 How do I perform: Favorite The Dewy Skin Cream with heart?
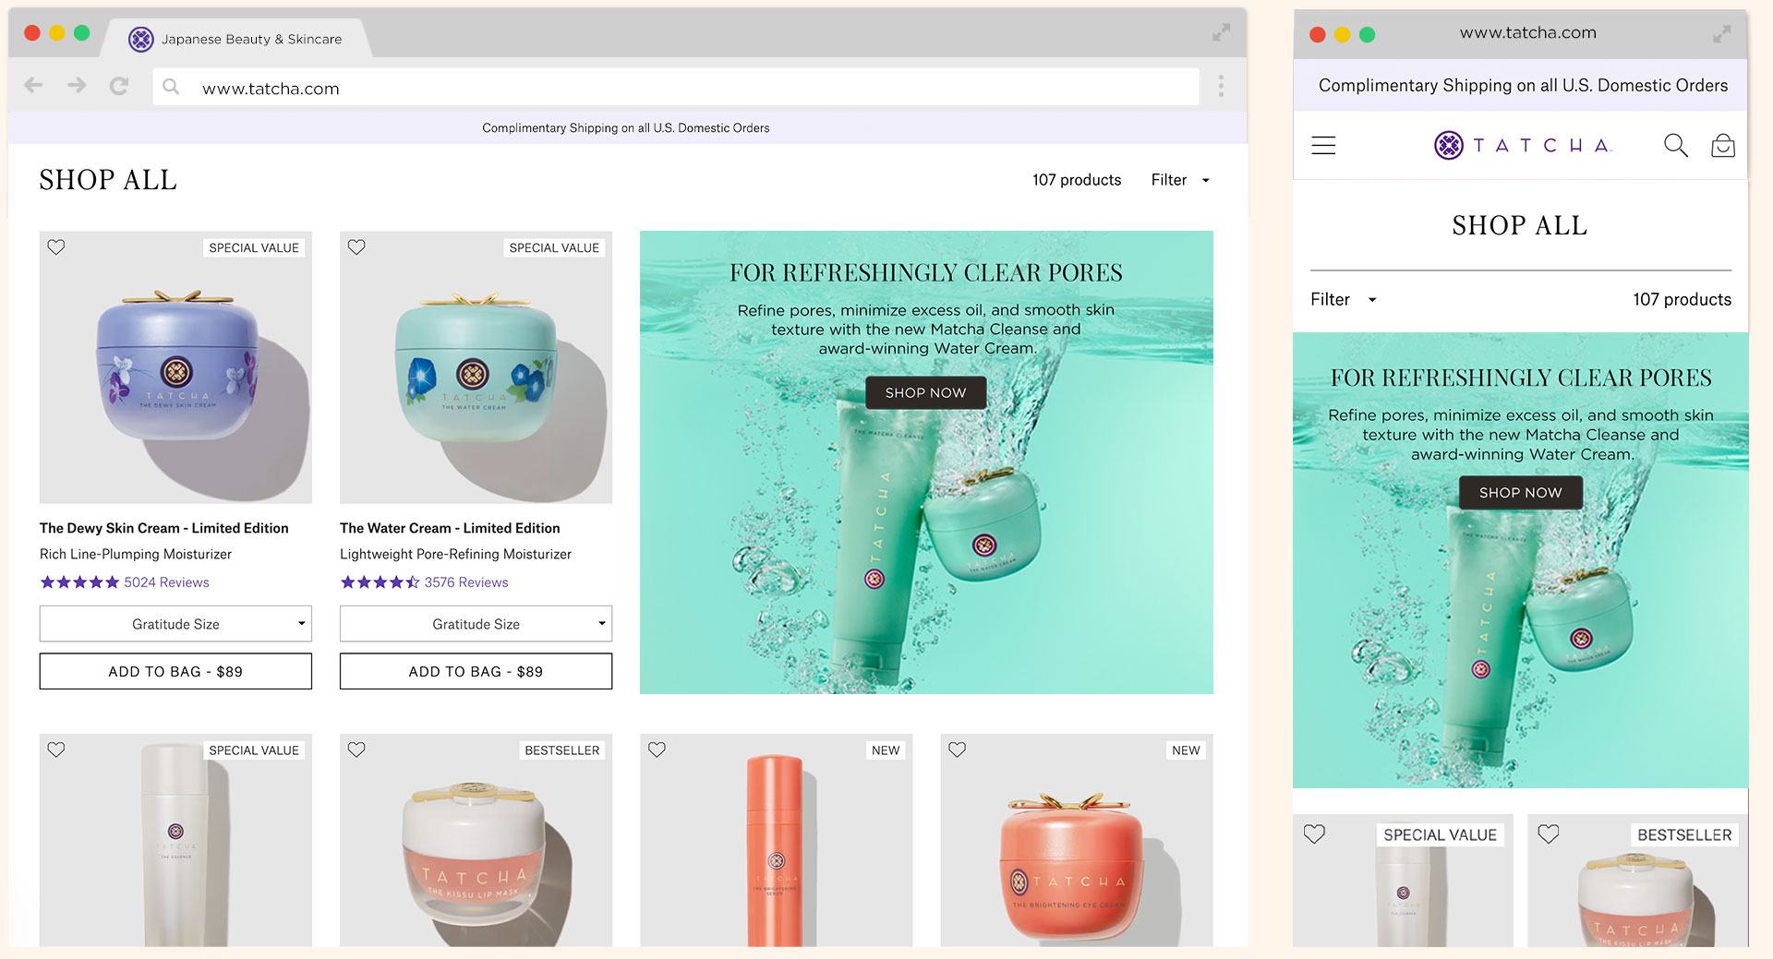coord(56,247)
